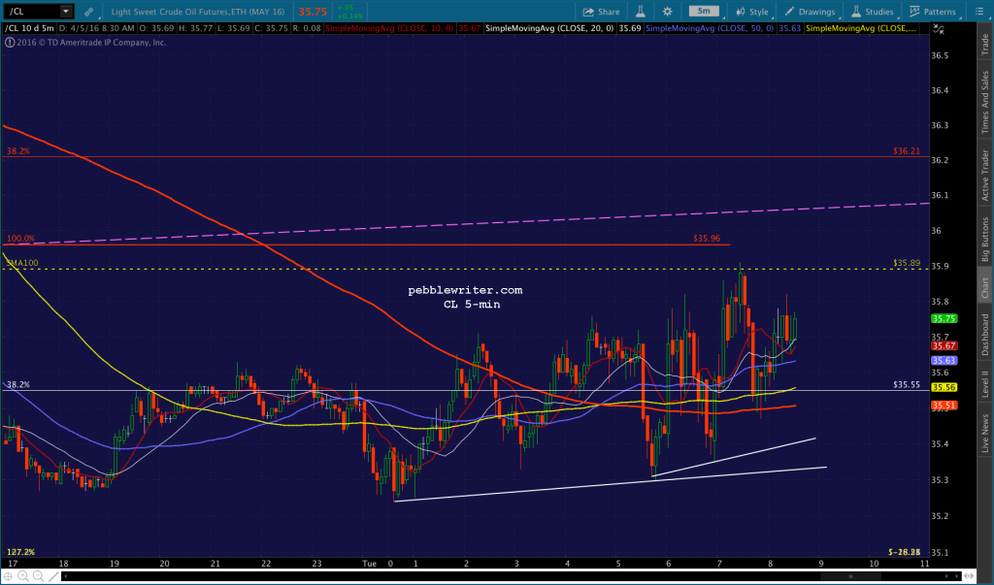The height and width of the screenshot is (585, 994).
Task: Switch to Big Buttons side tab
Action: pos(985,240)
